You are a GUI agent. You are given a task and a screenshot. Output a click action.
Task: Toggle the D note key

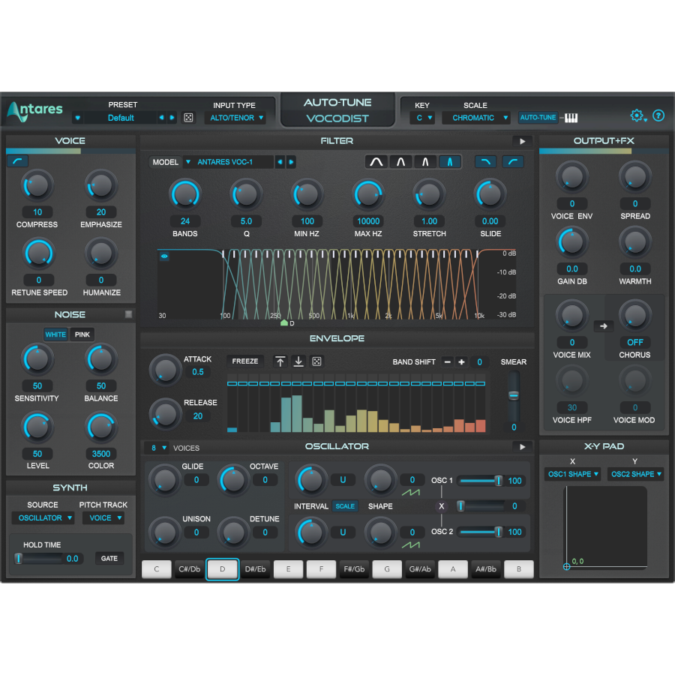222,569
